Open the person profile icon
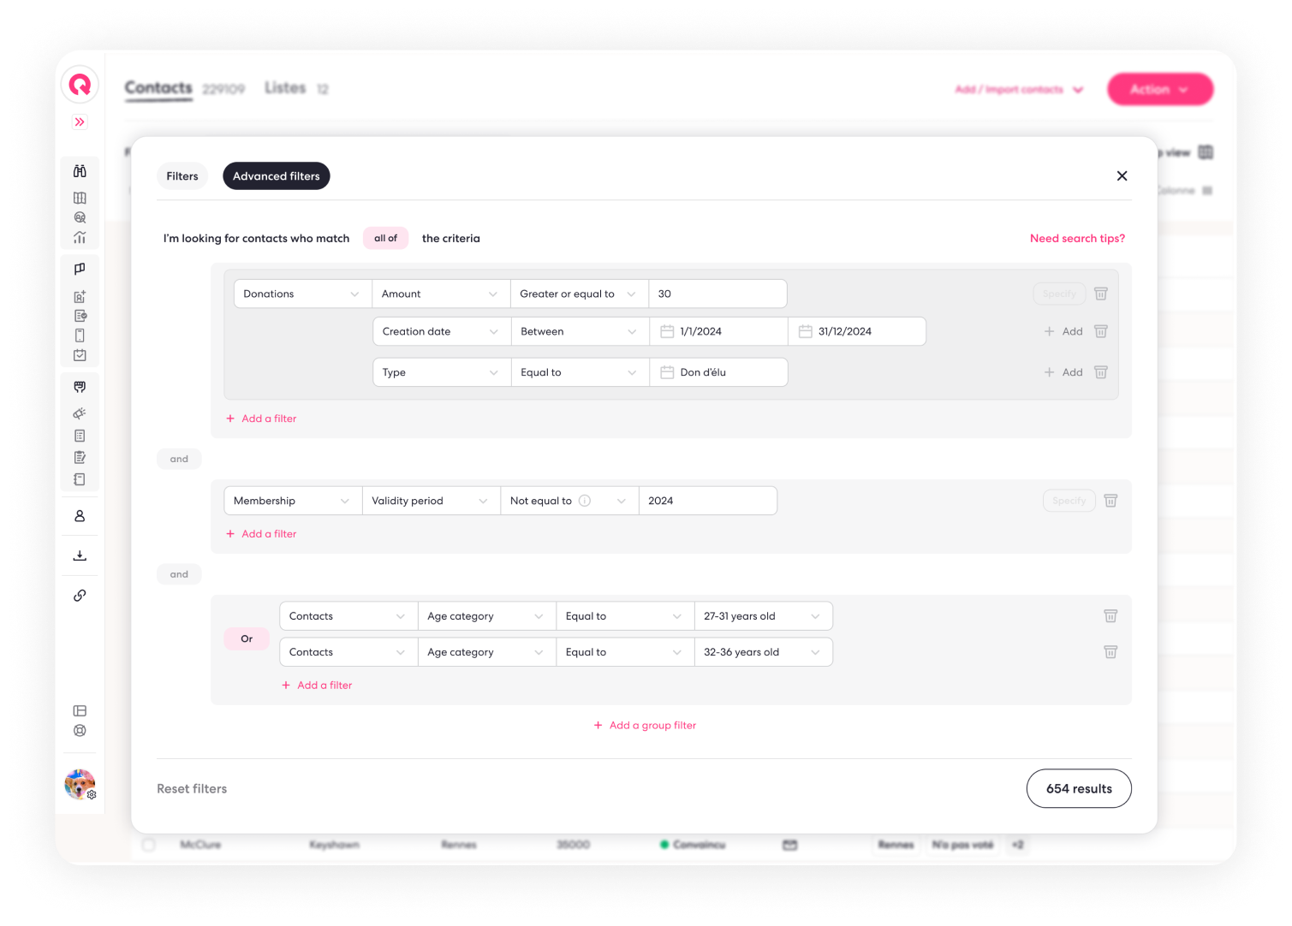The image size is (1292, 926). coord(80,516)
